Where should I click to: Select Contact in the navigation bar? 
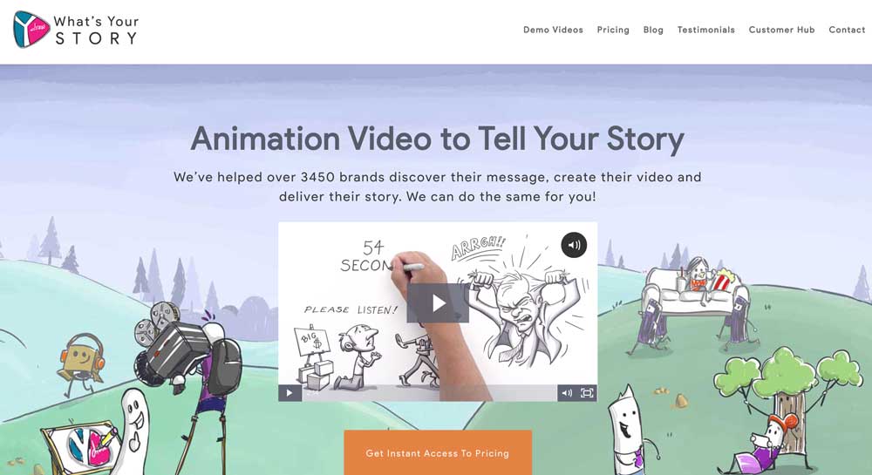coord(847,30)
